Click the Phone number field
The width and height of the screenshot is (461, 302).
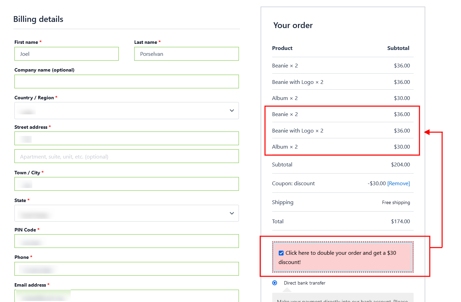pos(126,269)
